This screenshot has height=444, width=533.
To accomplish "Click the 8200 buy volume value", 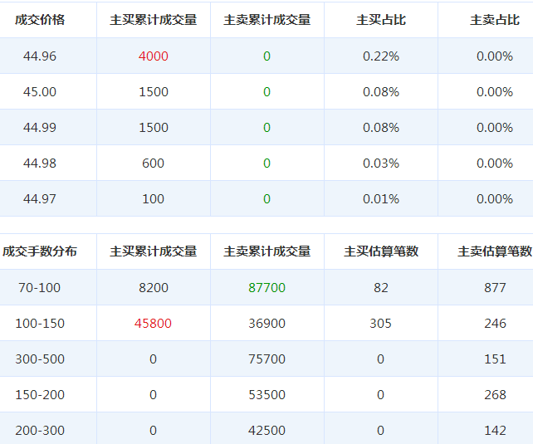I will coord(154,288).
